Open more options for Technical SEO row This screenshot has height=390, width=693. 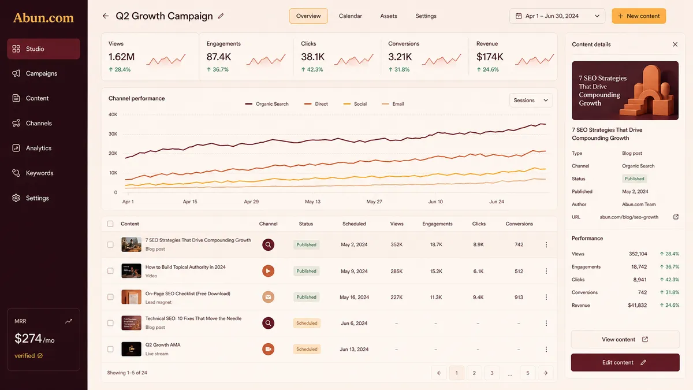coord(546,323)
